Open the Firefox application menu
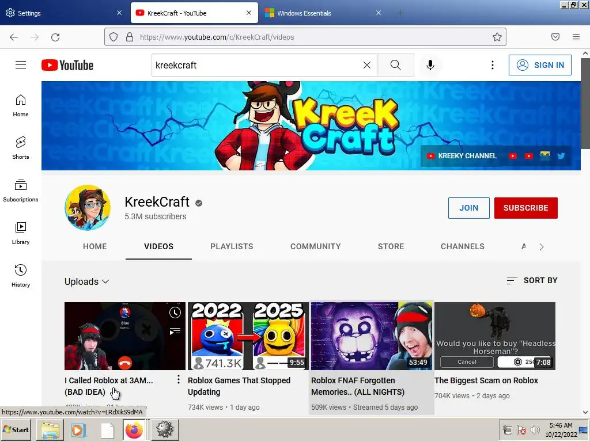 [x=576, y=37]
